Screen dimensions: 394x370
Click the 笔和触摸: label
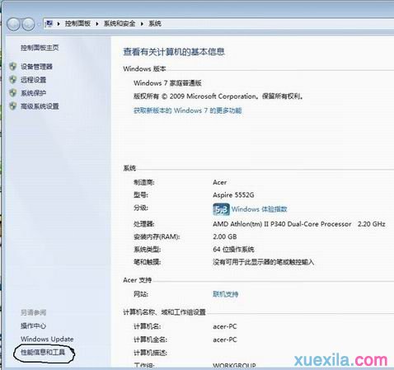click(x=148, y=262)
